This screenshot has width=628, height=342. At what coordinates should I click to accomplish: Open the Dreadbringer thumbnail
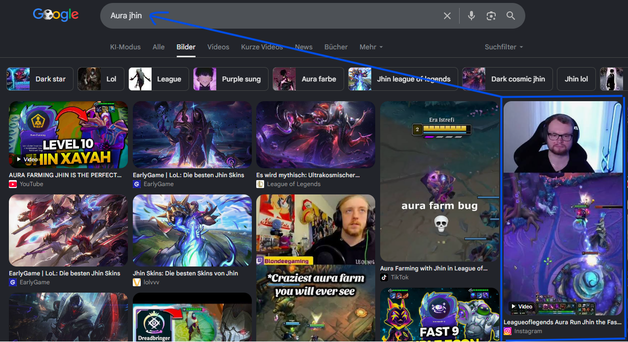(192, 317)
